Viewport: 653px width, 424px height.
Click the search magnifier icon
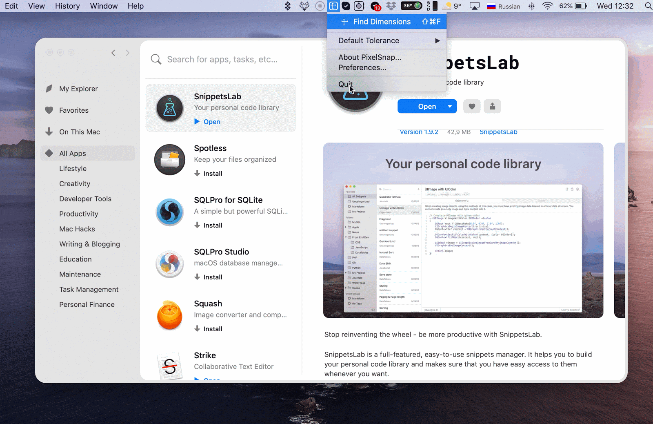point(156,59)
